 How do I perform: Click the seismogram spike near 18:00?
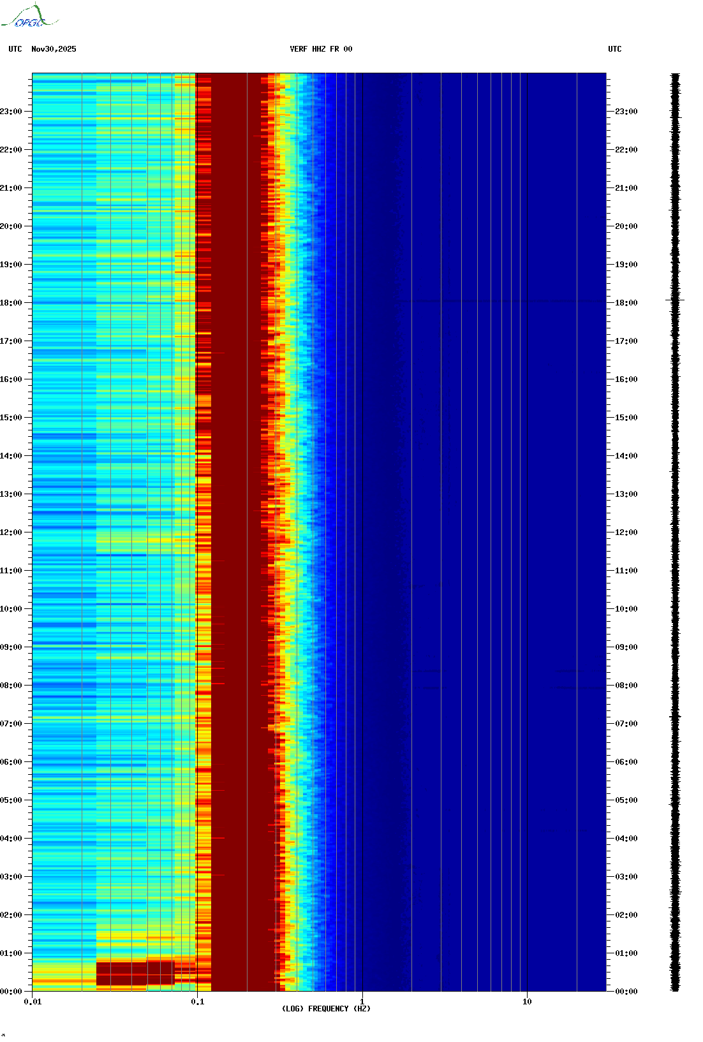675,299
